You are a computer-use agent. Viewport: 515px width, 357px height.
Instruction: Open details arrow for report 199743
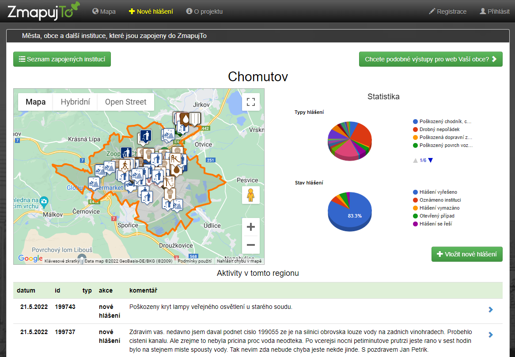pos(490,309)
